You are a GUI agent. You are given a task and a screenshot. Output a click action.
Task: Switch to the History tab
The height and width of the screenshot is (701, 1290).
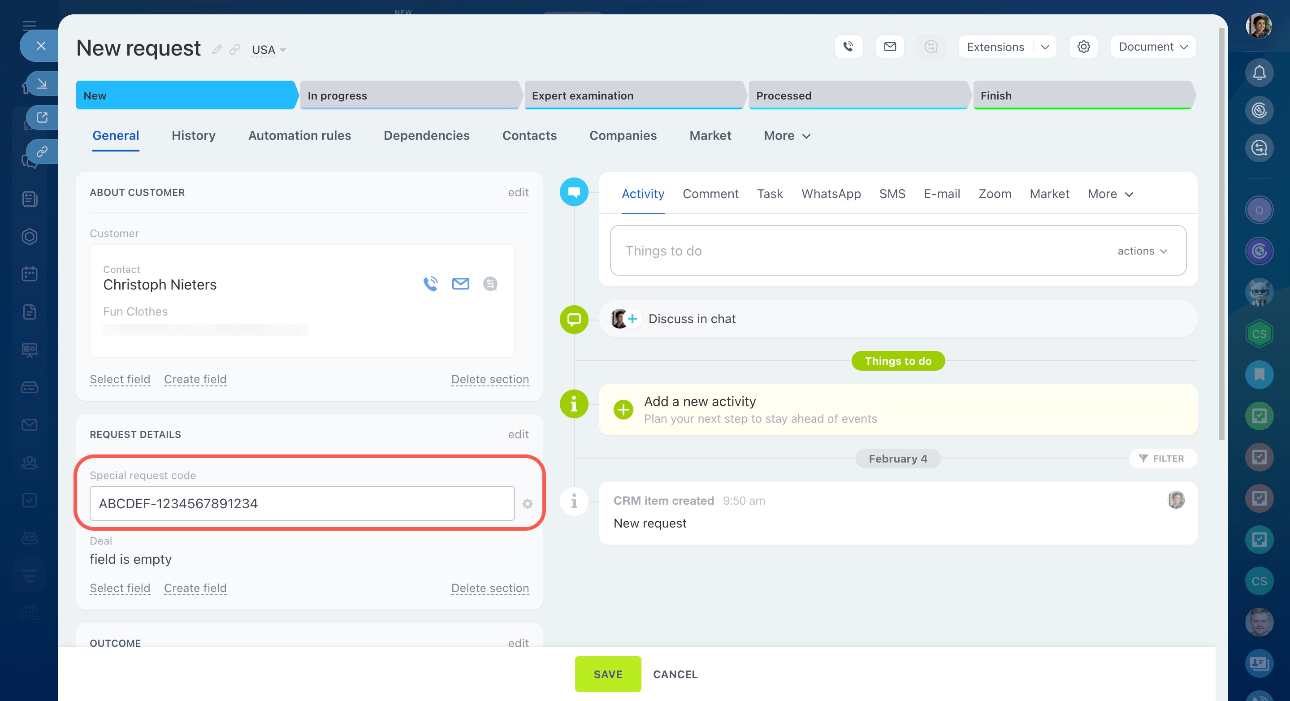pos(193,136)
